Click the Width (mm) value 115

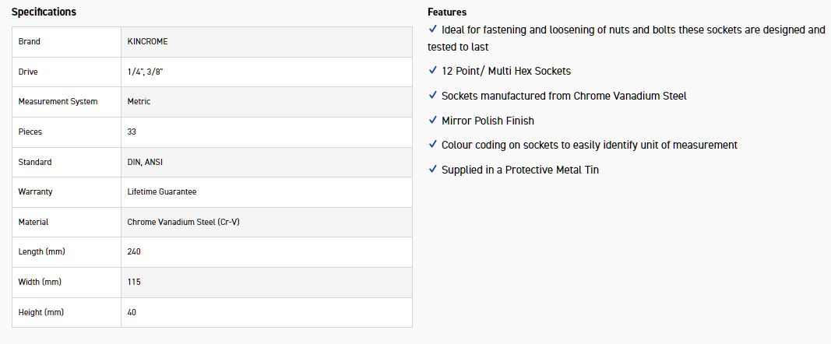(x=134, y=282)
